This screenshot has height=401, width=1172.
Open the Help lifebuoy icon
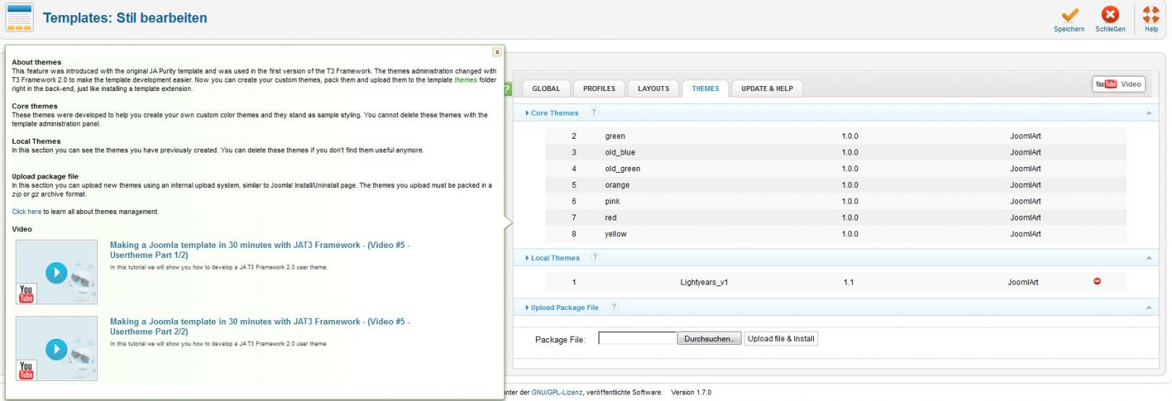[1151, 14]
